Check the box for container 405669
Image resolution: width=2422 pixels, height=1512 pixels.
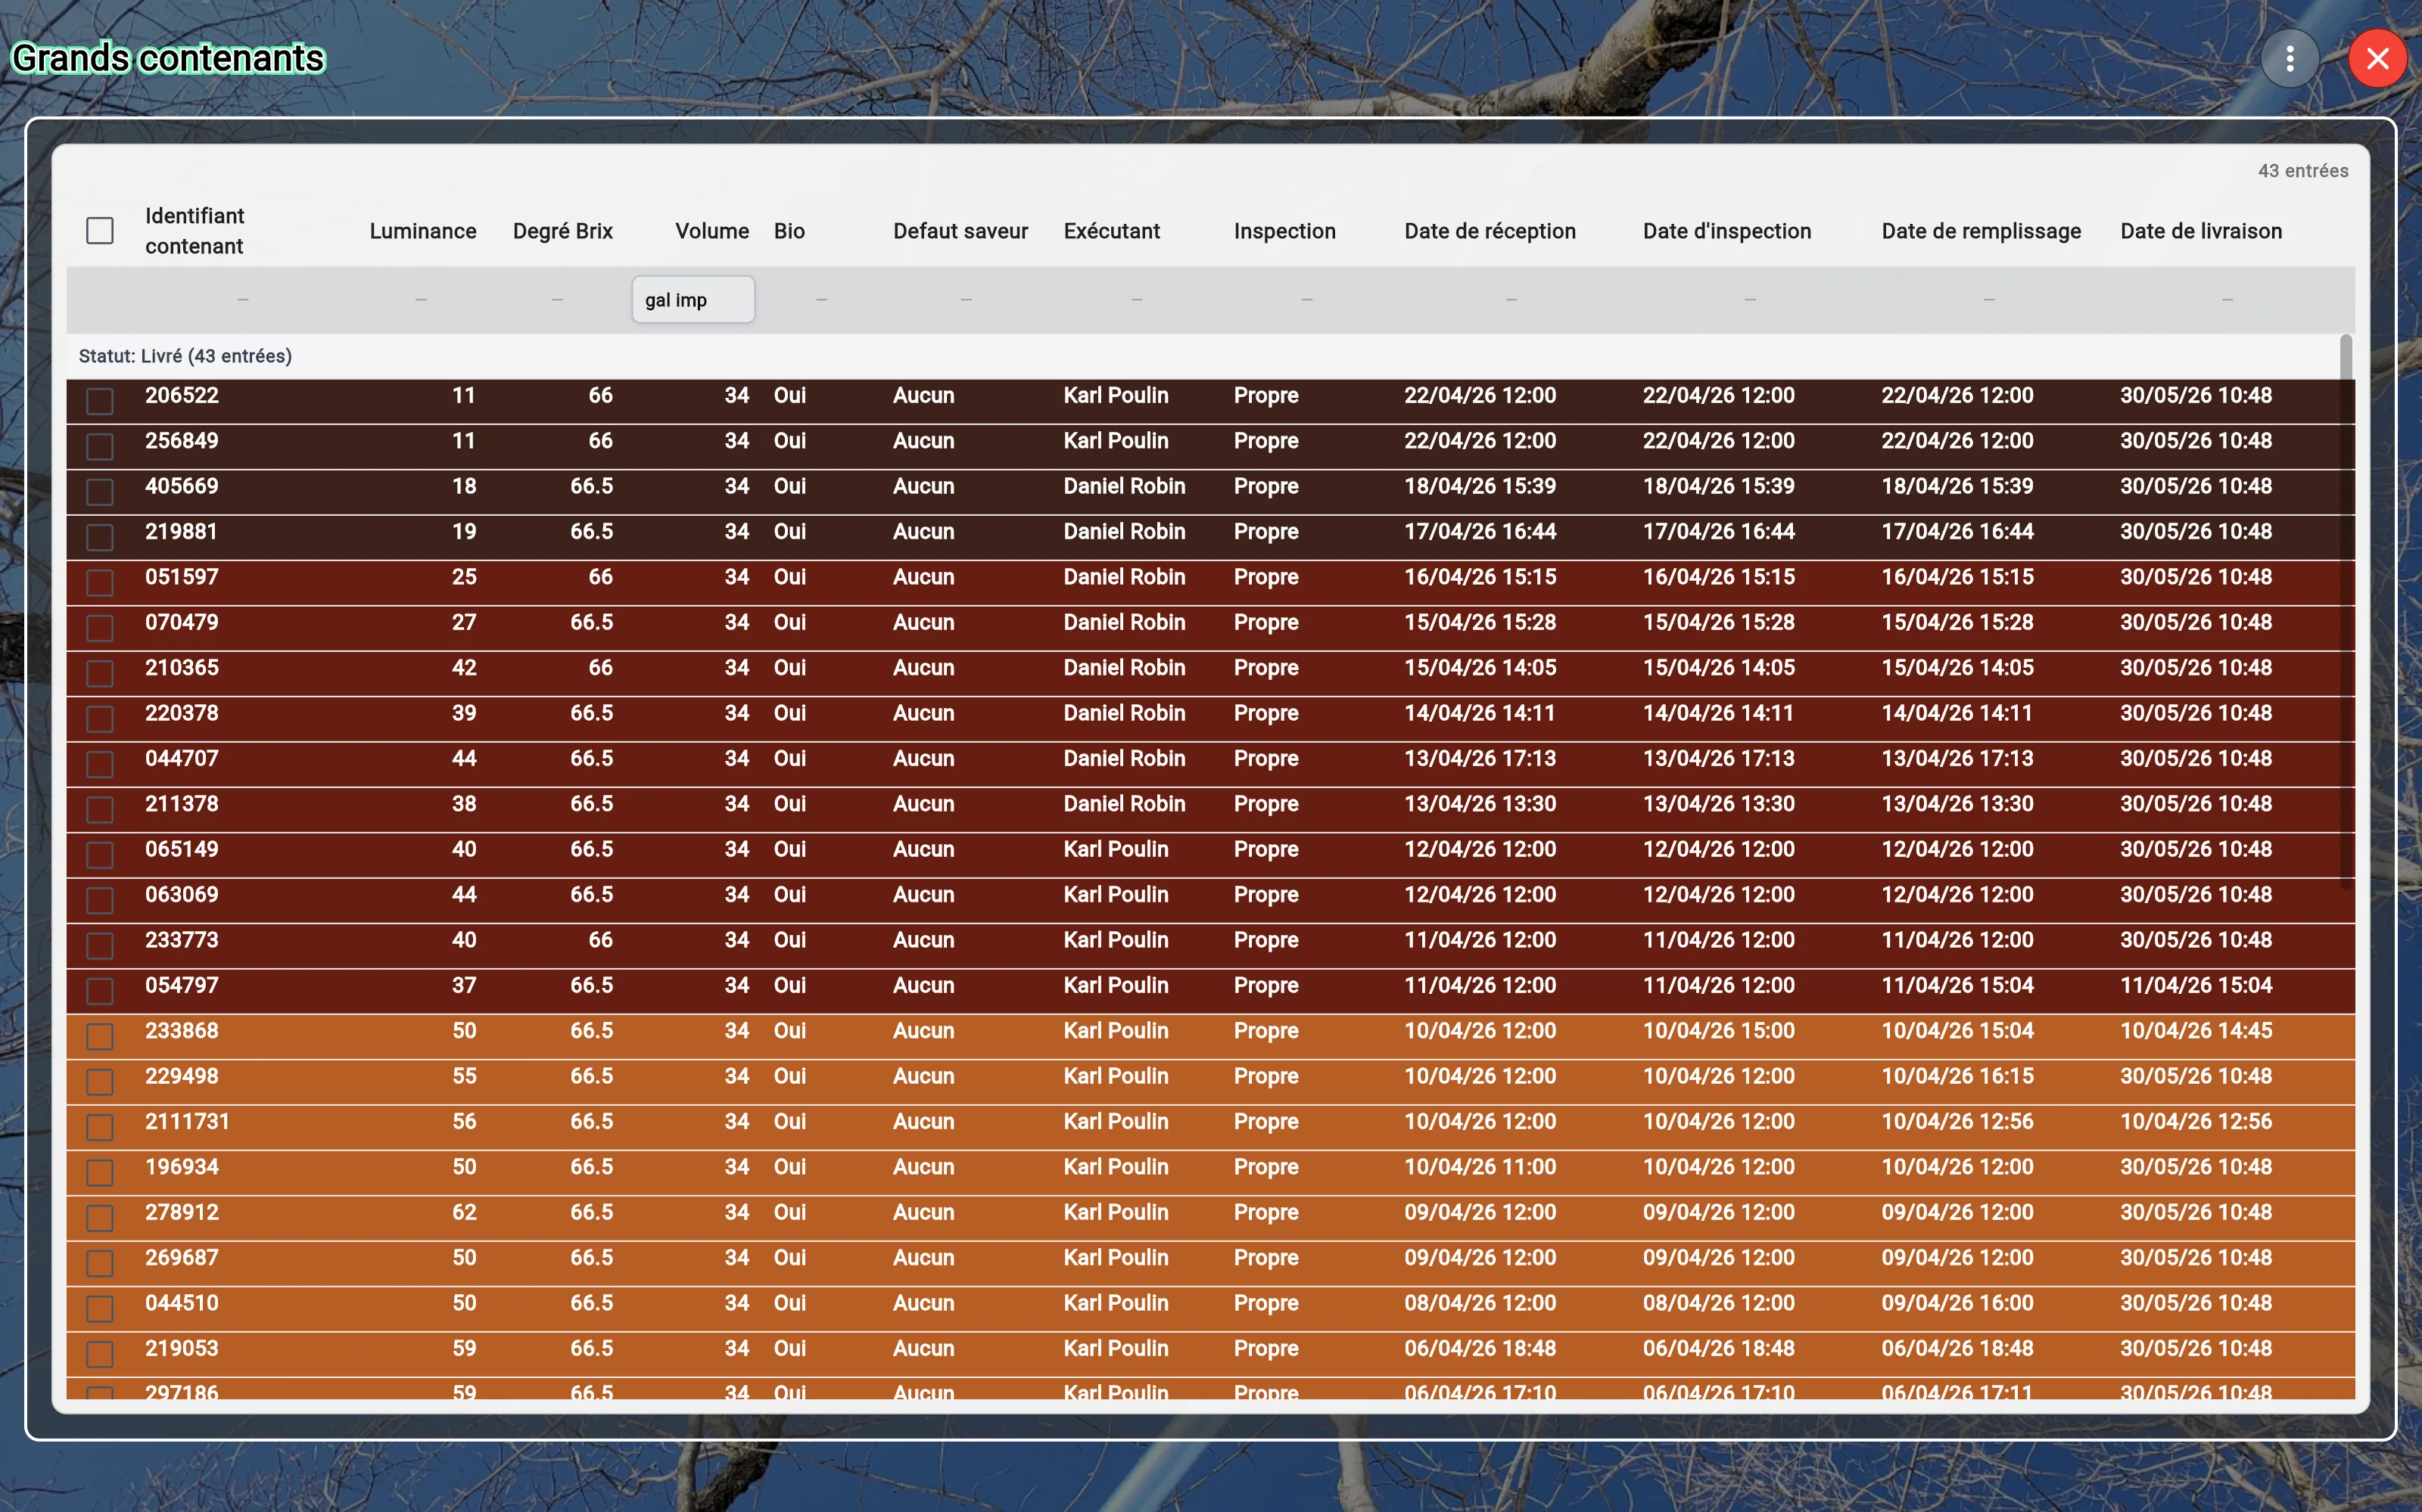[x=100, y=492]
